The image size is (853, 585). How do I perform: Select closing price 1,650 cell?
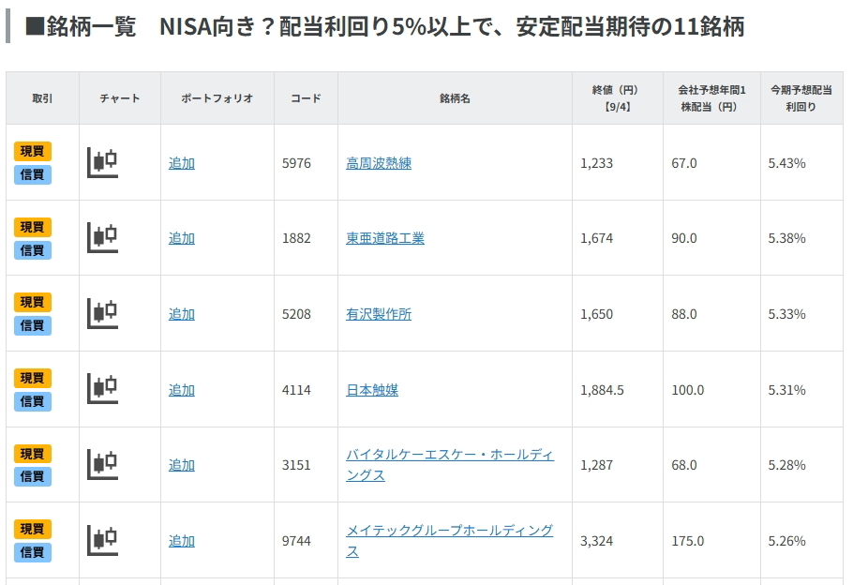point(618,314)
